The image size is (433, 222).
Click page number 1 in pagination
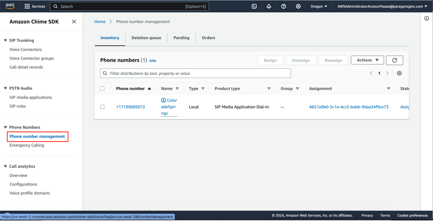click(379, 73)
